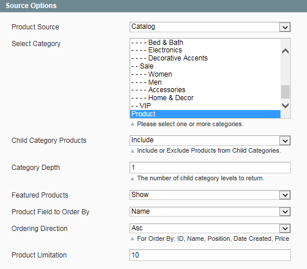The width and height of the screenshot is (307, 269).
Task: Select Home & Decor category
Action: tap(205, 98)
